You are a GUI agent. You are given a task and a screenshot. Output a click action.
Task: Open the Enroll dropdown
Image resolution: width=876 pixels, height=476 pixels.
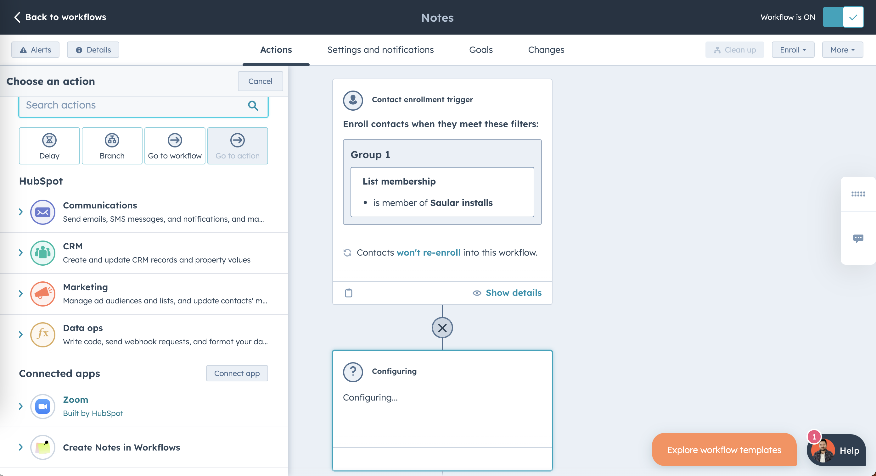[793, 50]
